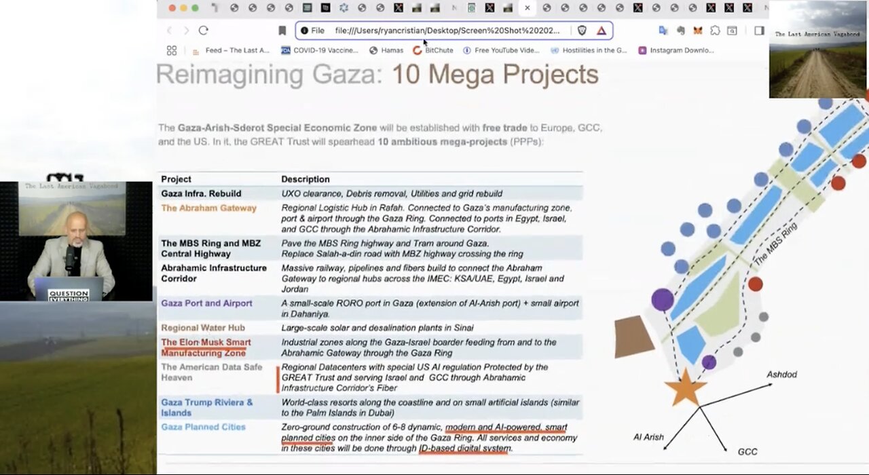Screen dimensions: 869x475
Task: Click 'The Abraham Gateway' project name
Action: [208, 208]
